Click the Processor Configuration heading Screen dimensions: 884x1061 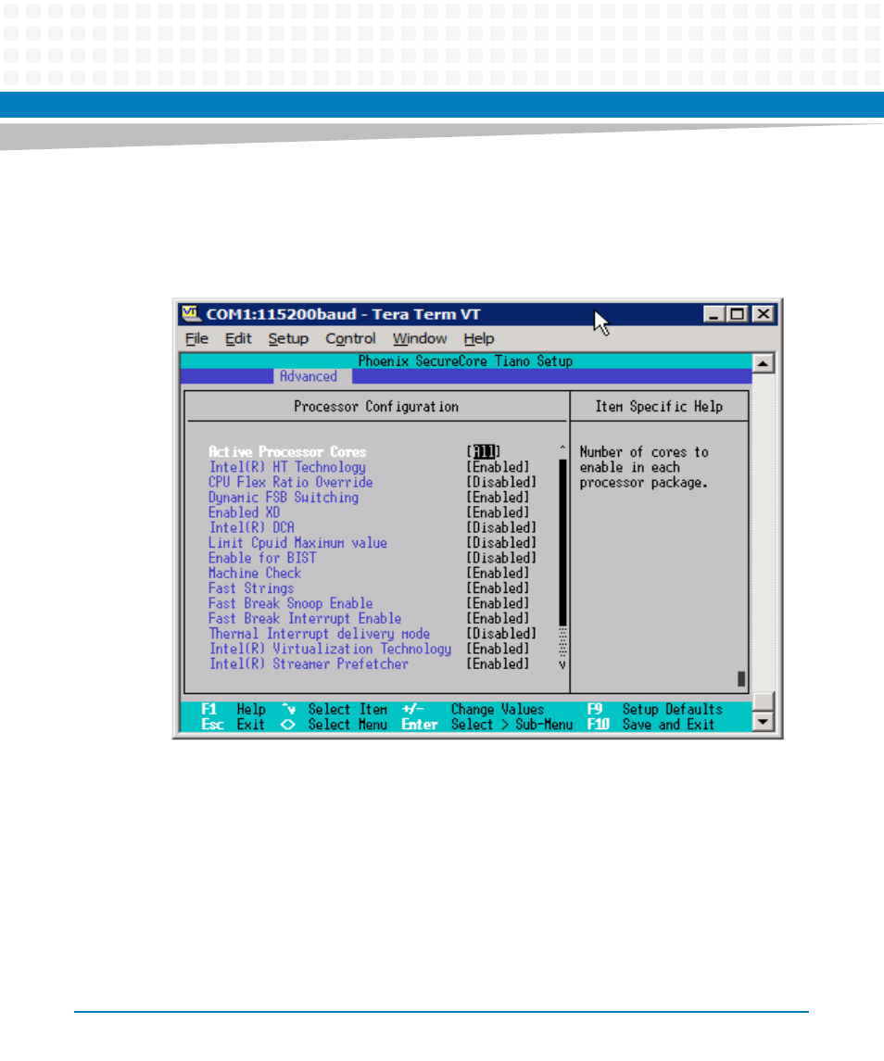376,406
